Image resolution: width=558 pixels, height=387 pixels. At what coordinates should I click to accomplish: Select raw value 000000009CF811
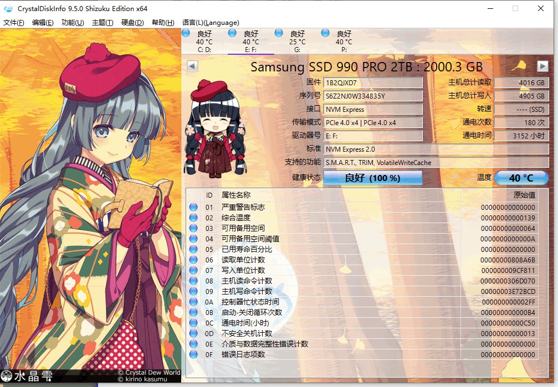tap(508, 270)
